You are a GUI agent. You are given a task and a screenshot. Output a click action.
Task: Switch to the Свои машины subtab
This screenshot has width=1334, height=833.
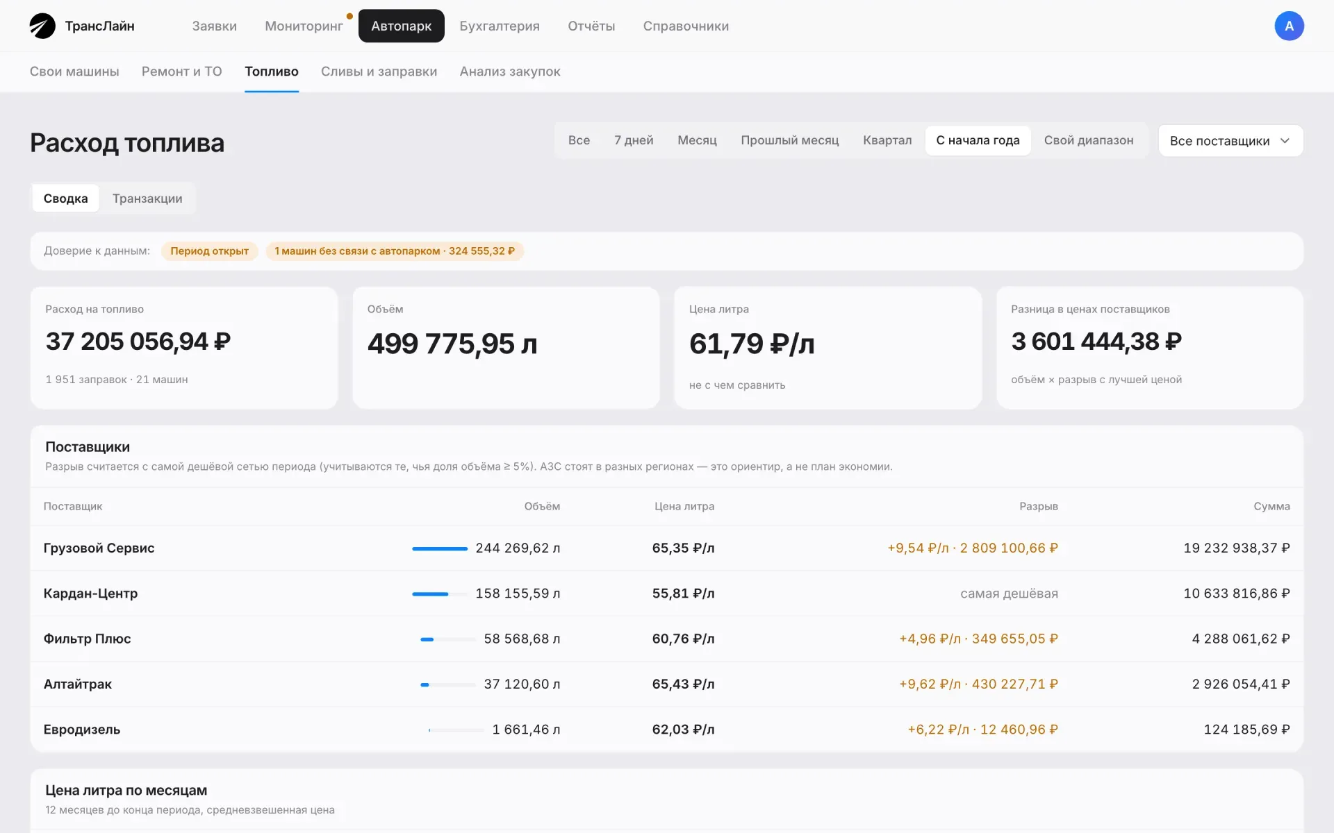click(74, 71)
